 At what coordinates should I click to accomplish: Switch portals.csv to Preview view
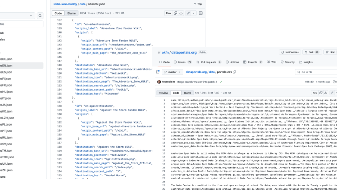[163, 93]
